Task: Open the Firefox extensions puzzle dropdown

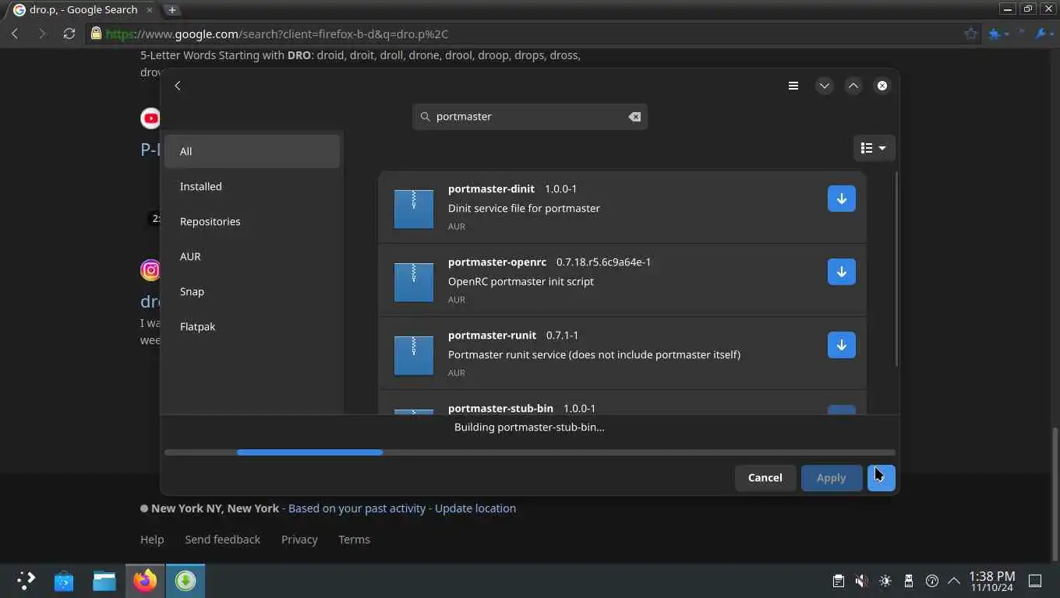Action: [999, 33]
